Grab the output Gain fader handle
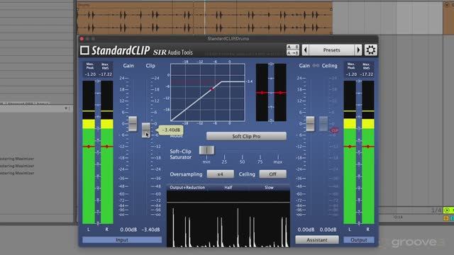The height and width of the screenshot is (255, 454). tap(310, 124)
